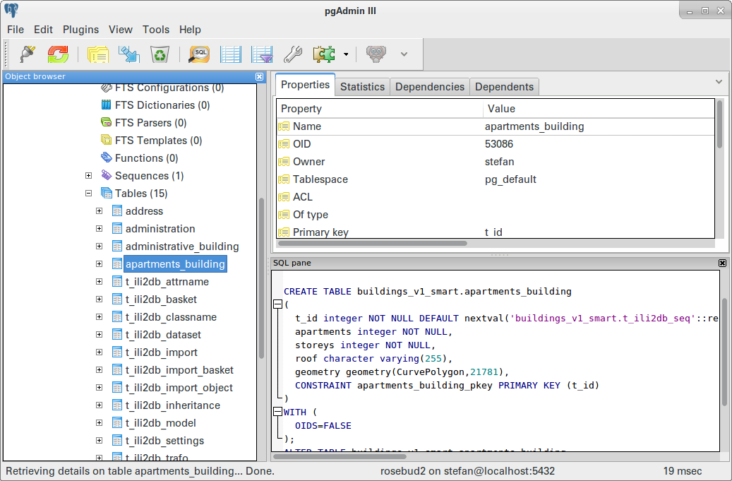
Task: Expand the t_ili2db_settings table node
Action: (99, 440)
